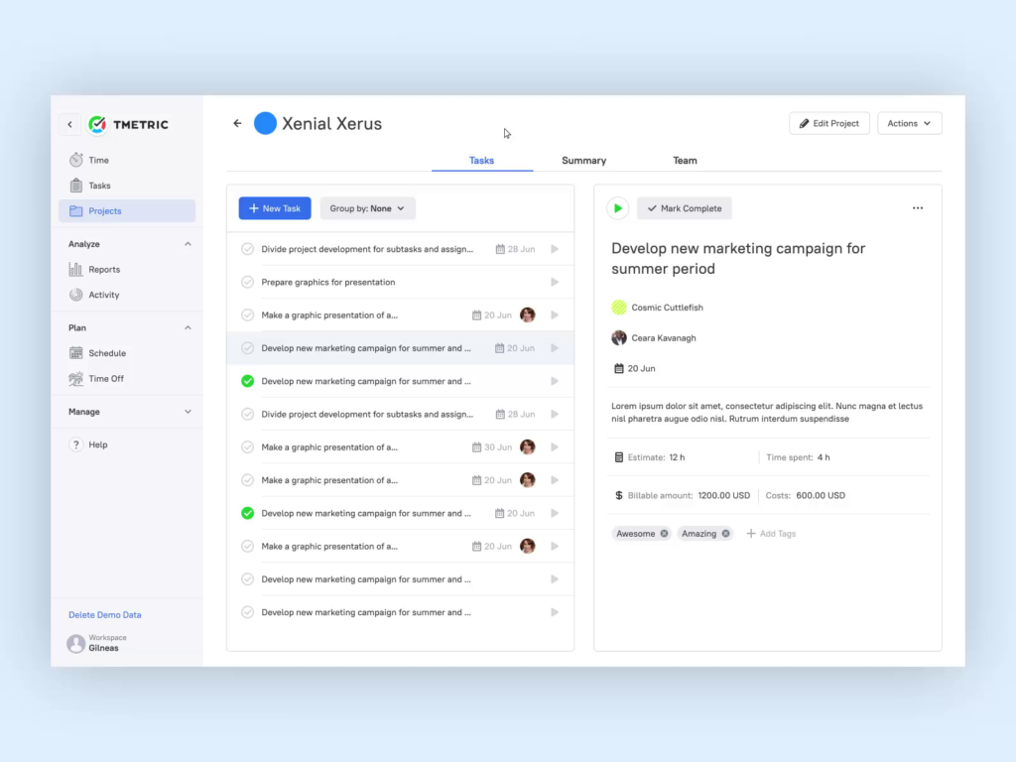Expand the Manage sidebar section
The width and height of the screenshot is (1016, 762).
(x=188, y=412)
